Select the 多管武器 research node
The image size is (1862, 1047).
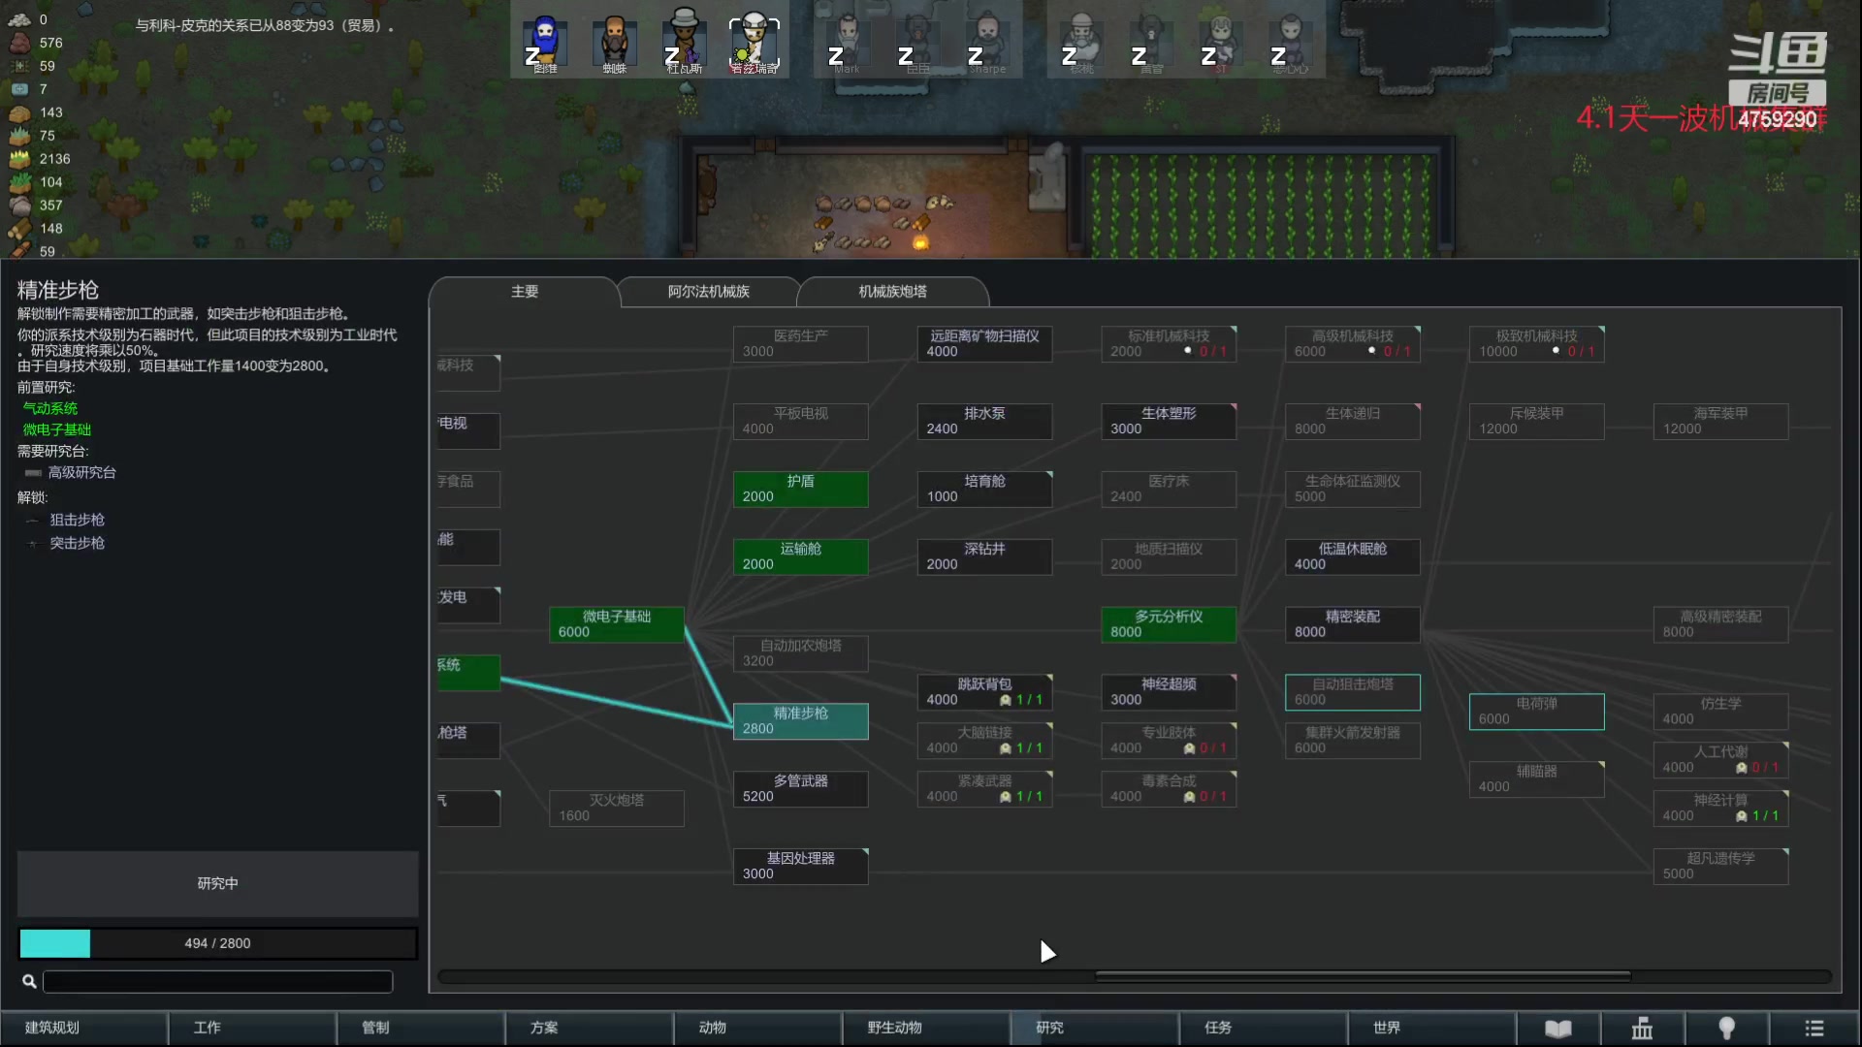[x=800, y=789]
